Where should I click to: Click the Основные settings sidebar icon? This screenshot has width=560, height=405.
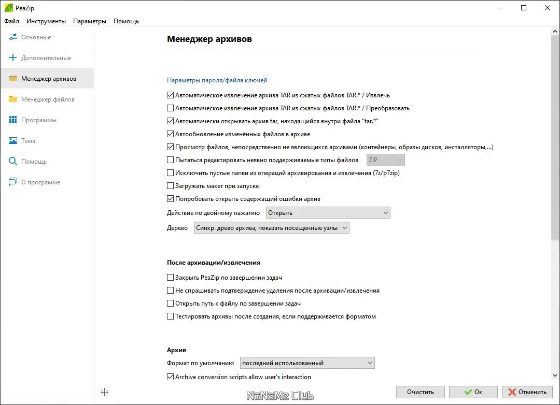pos(13,37)
